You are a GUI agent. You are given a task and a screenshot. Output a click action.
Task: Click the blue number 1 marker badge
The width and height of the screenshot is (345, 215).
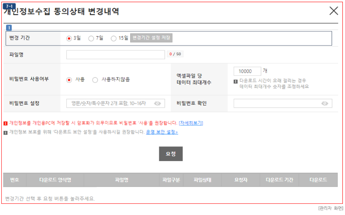9,28
